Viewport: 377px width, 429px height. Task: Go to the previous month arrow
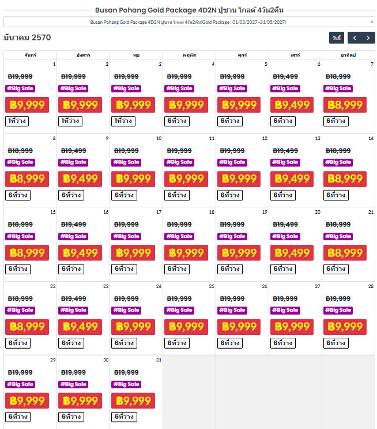click(355, 38)
